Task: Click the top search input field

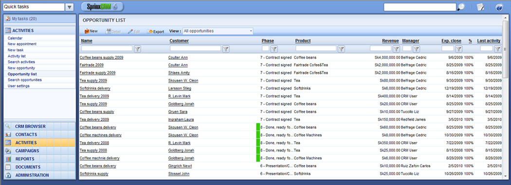Action: click(x=420, y=7)
